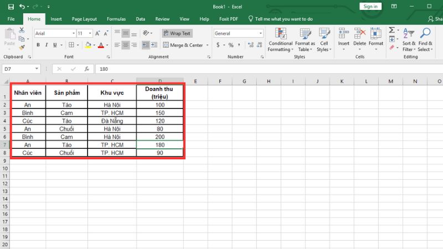This screenshot has width=443, height=249.
Task: Toggle Italic formatting
Action: pyautogui.click(x=47, y=45)
